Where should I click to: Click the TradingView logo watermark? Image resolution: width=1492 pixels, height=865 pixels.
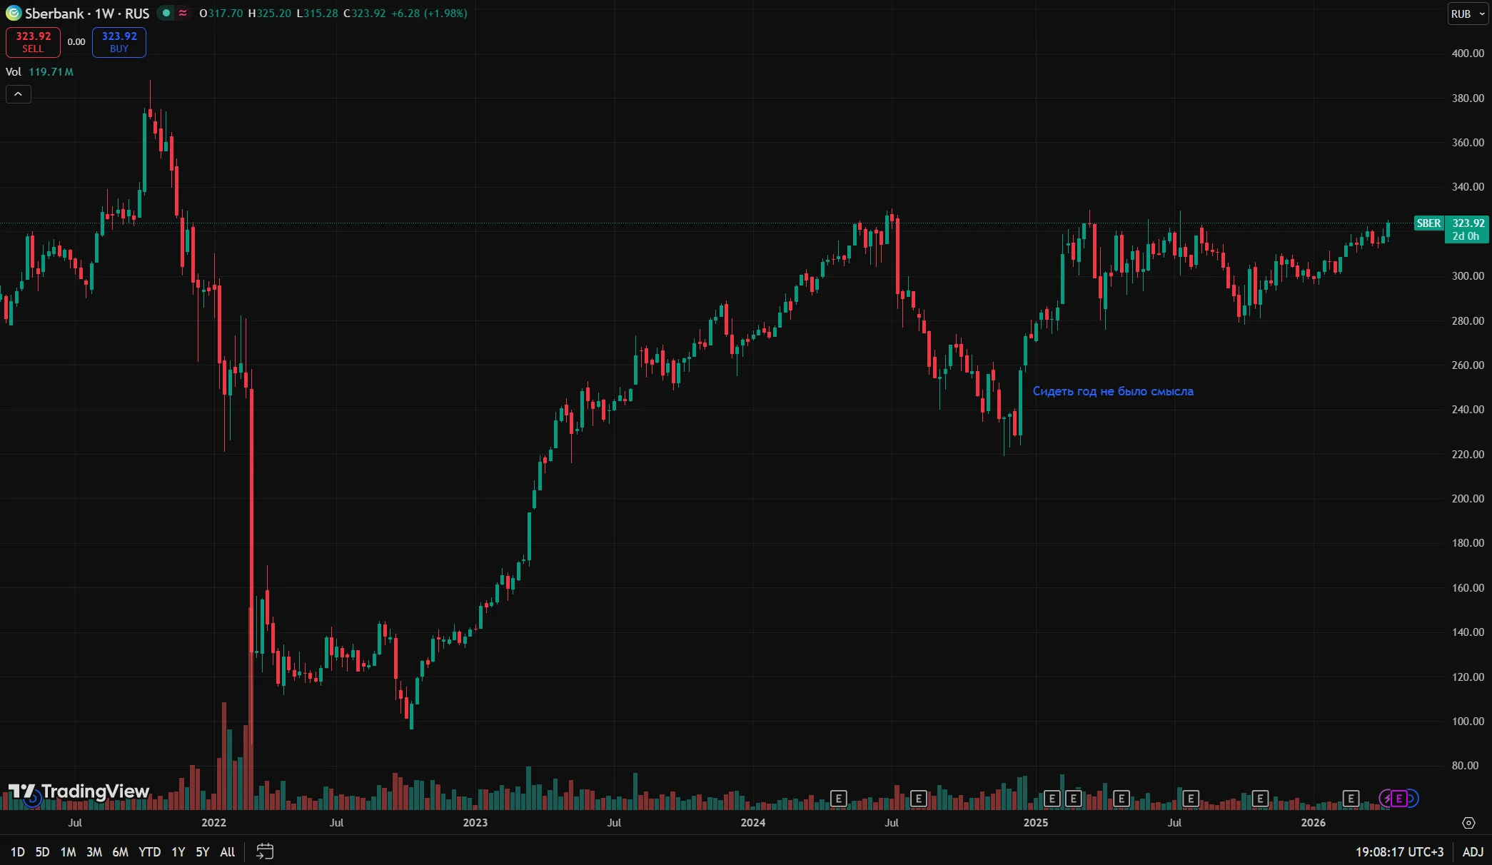pos(79,791)
